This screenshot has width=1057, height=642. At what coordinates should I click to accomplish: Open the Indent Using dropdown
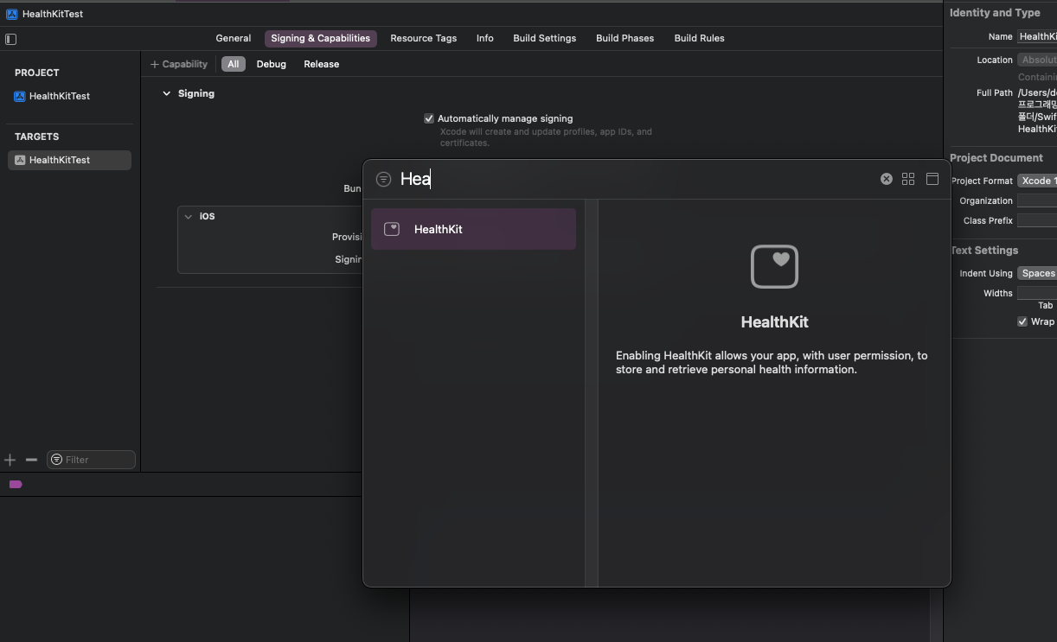tap(1037, 273)
